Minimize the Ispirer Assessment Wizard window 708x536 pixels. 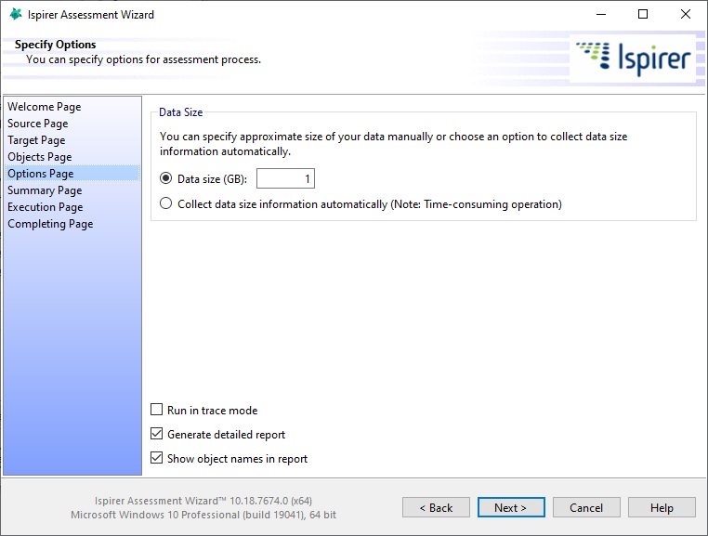point(601,15)
